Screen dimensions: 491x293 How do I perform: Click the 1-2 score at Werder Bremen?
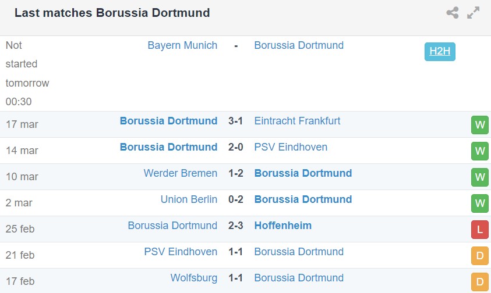coord(236,173)
